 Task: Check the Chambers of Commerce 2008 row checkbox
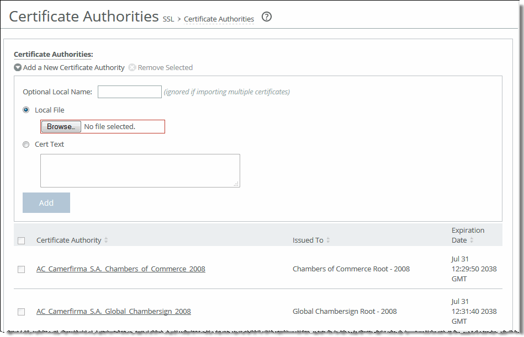(x=21, y=269)
